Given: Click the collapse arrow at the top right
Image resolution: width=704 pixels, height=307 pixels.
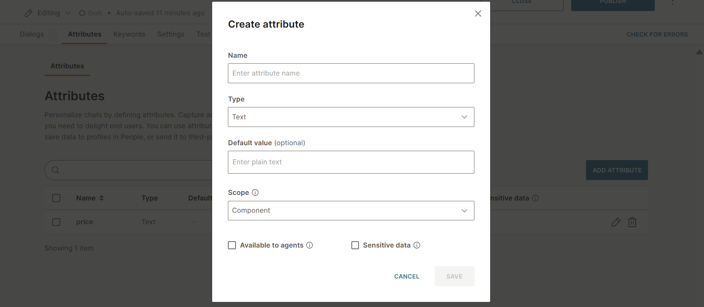Looking at the screenshot, I should 699,52.
